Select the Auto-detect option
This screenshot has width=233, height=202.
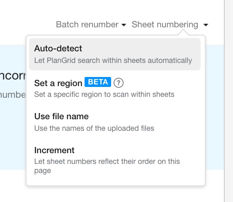pos(115,54)
